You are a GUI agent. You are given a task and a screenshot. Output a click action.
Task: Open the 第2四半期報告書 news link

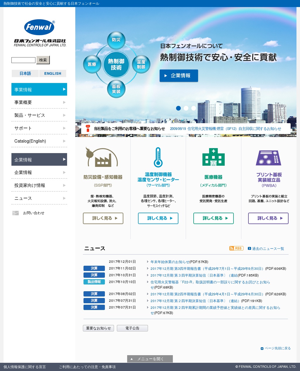click(x=207, y=294)
